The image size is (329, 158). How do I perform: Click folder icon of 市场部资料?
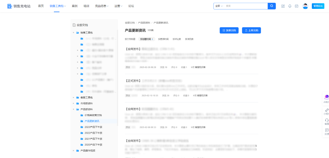click(x=78, y=103)
